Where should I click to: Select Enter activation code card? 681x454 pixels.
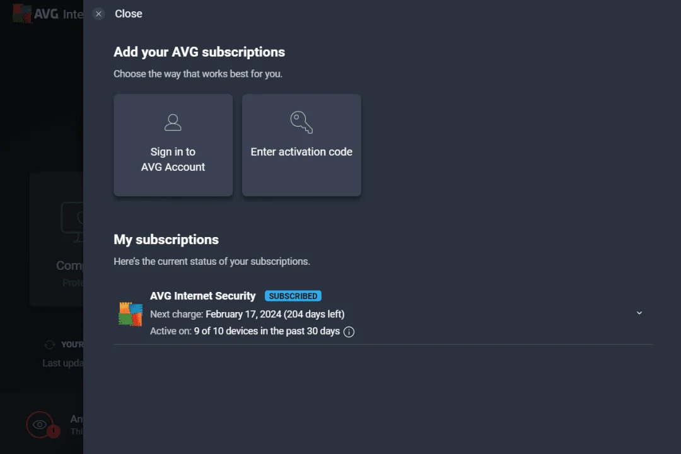click(301, 145)
